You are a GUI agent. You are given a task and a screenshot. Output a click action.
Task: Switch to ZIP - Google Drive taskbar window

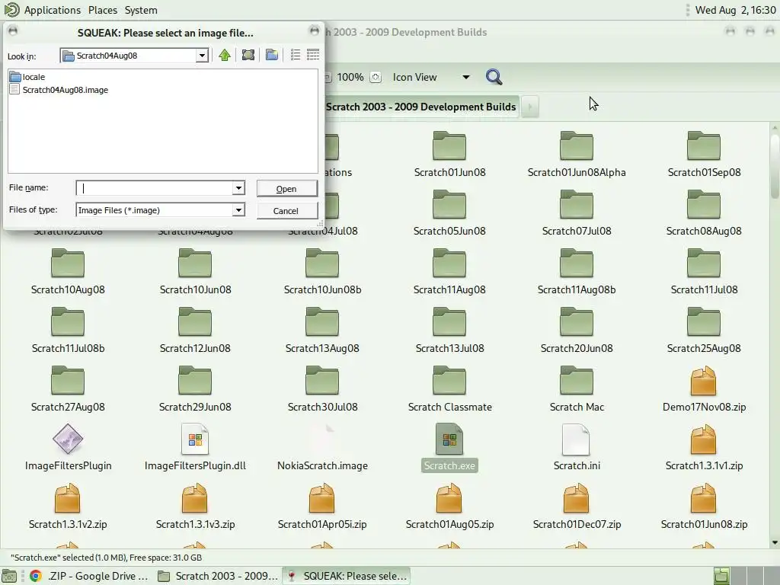90,576
